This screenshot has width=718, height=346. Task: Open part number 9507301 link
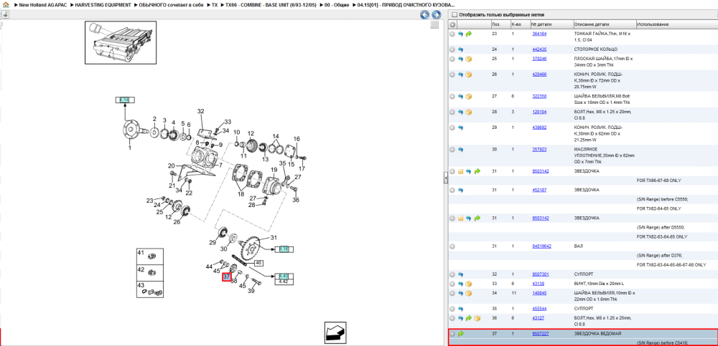tap(541, 274)
